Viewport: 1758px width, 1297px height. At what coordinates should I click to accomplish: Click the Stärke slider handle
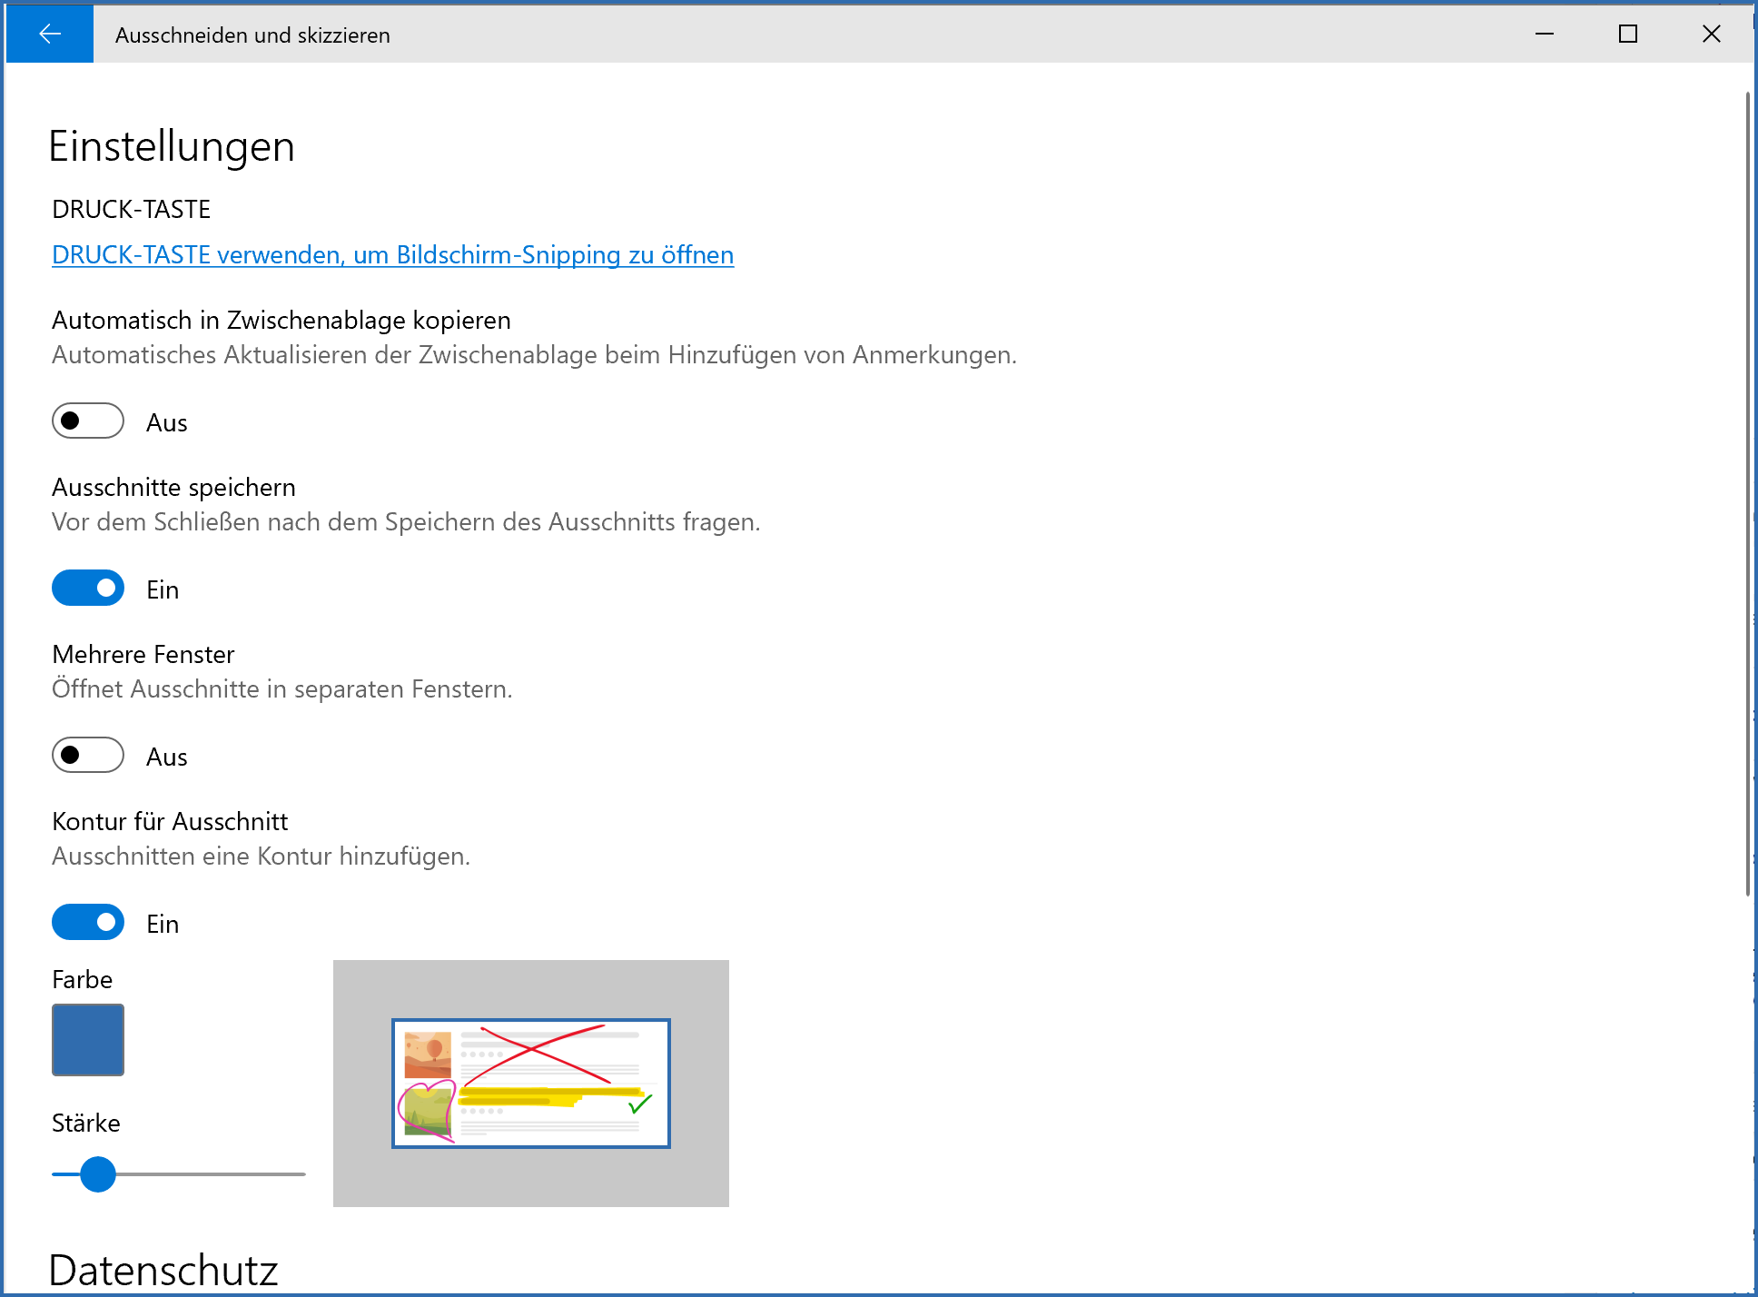[98, 1174]
